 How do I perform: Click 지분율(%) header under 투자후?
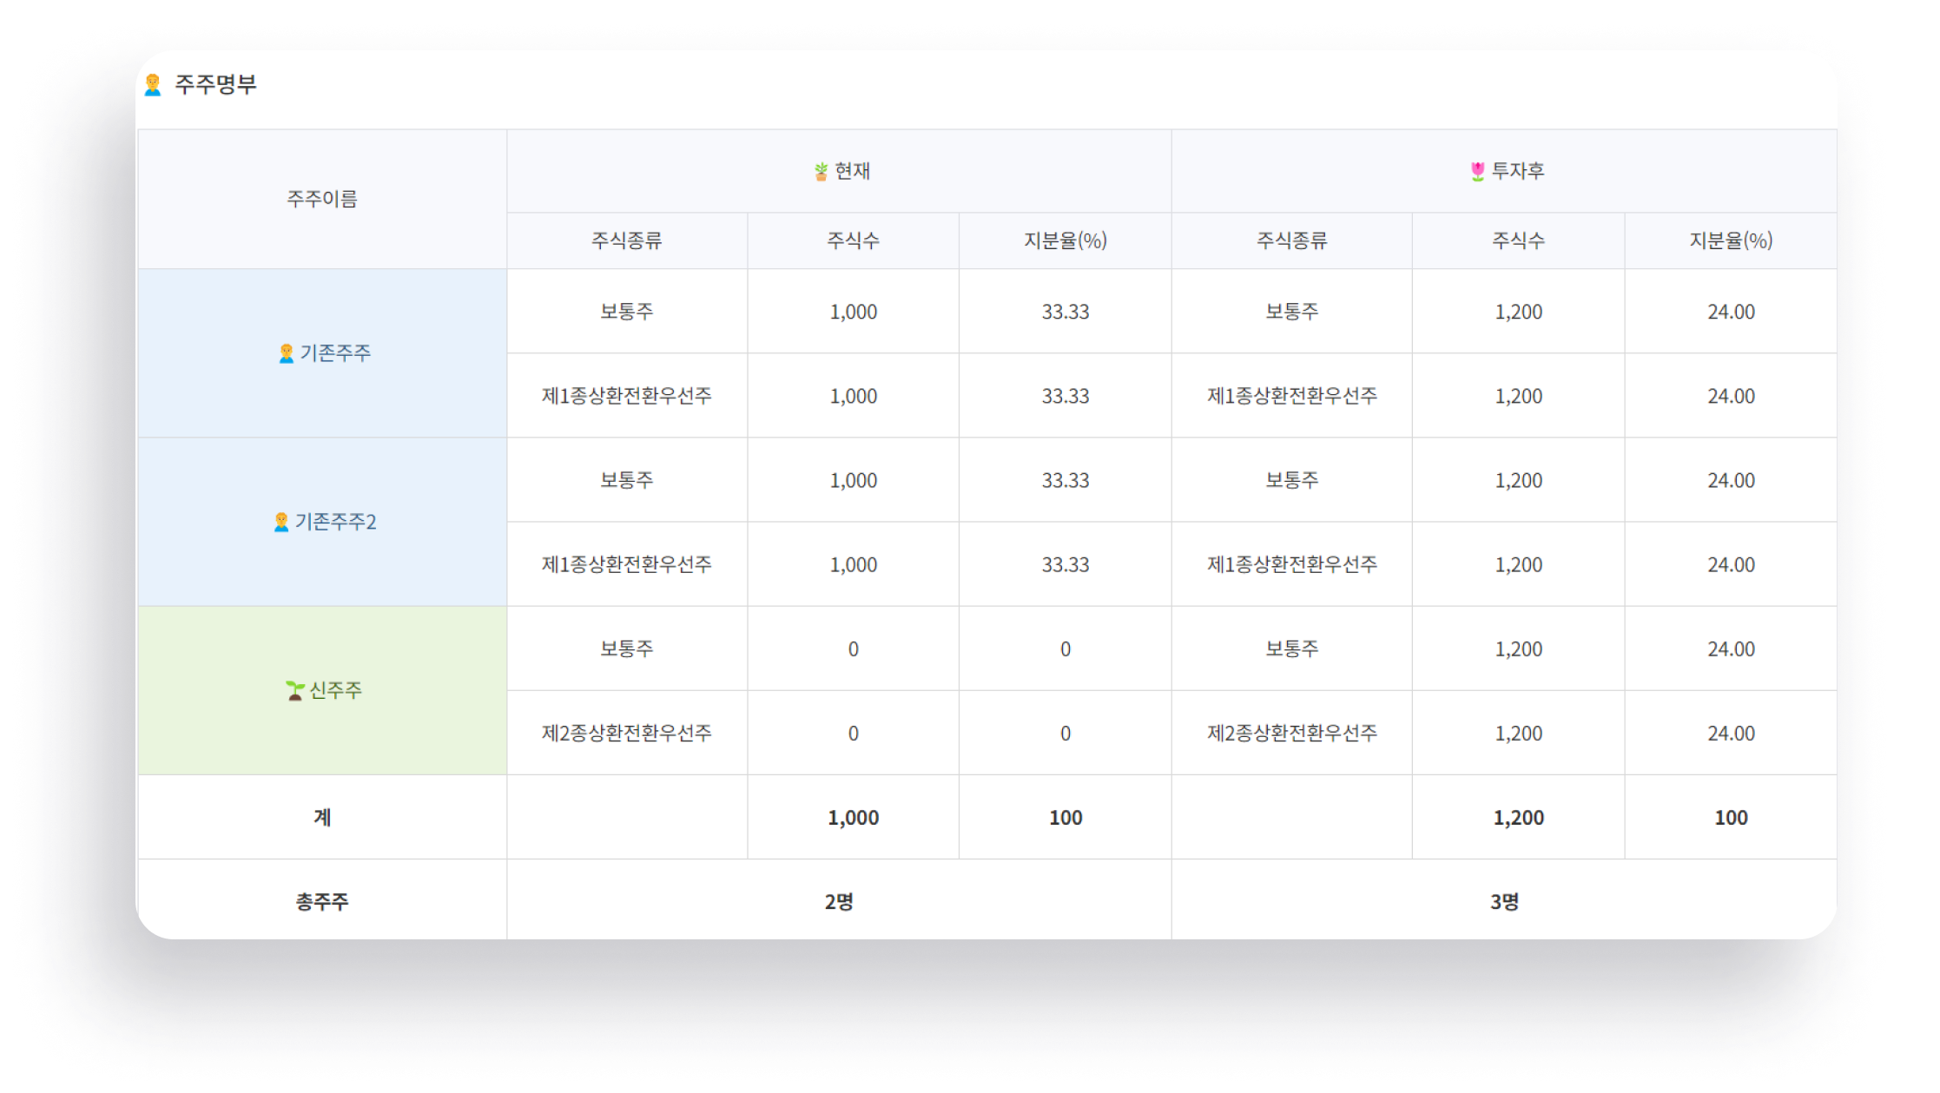1730,240
